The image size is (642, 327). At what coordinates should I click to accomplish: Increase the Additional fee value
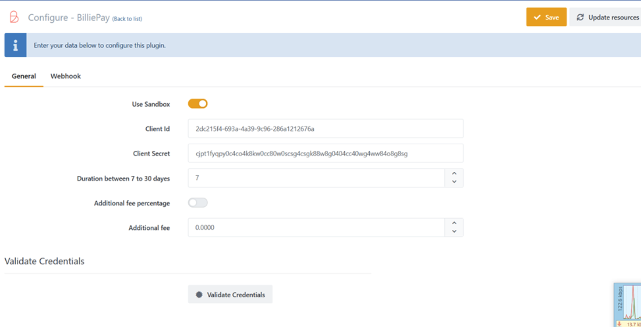pyautogui.click(x=454, y=223)
